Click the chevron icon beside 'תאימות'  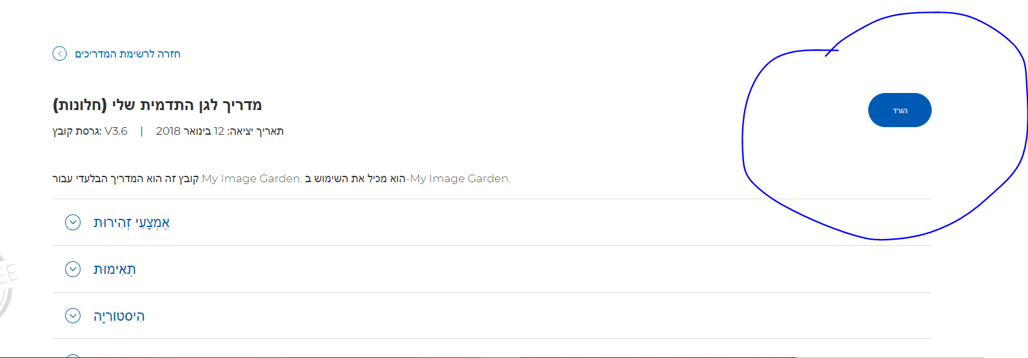coord(73,269)
